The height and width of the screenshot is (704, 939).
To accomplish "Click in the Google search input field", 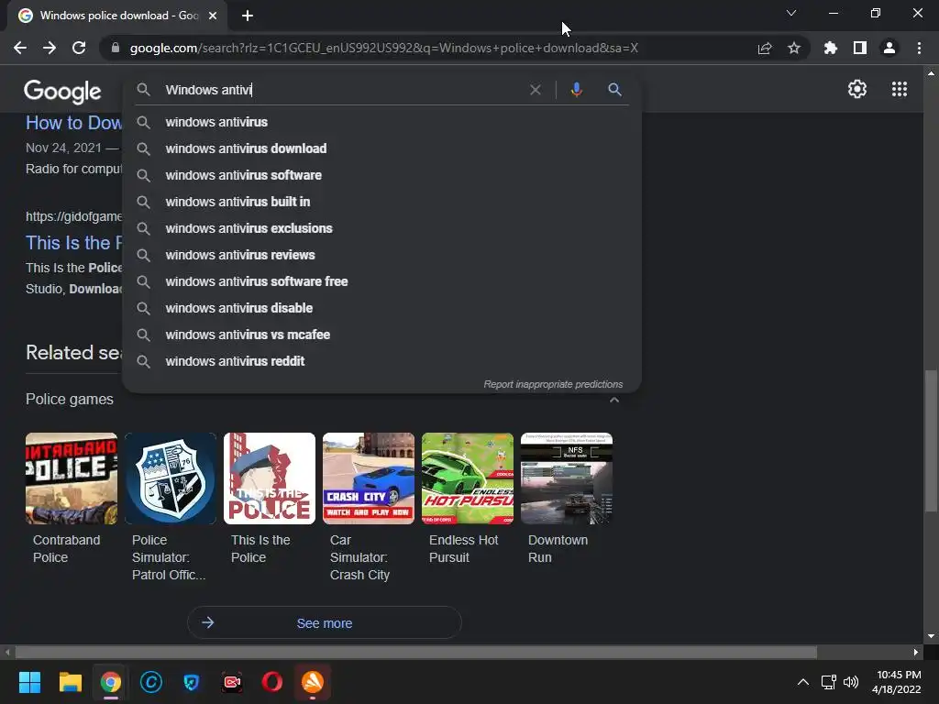I will coord(341,90).
